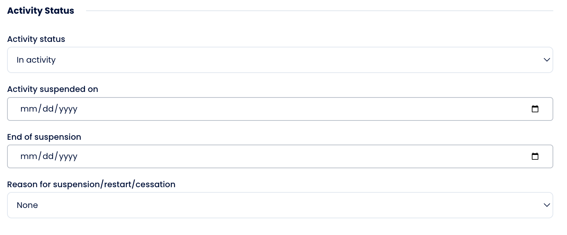The image size is (567, 235).
Task: Open the Activity status dropdown showing In activity
Action: pyautogui.click(x=280, y=60)
